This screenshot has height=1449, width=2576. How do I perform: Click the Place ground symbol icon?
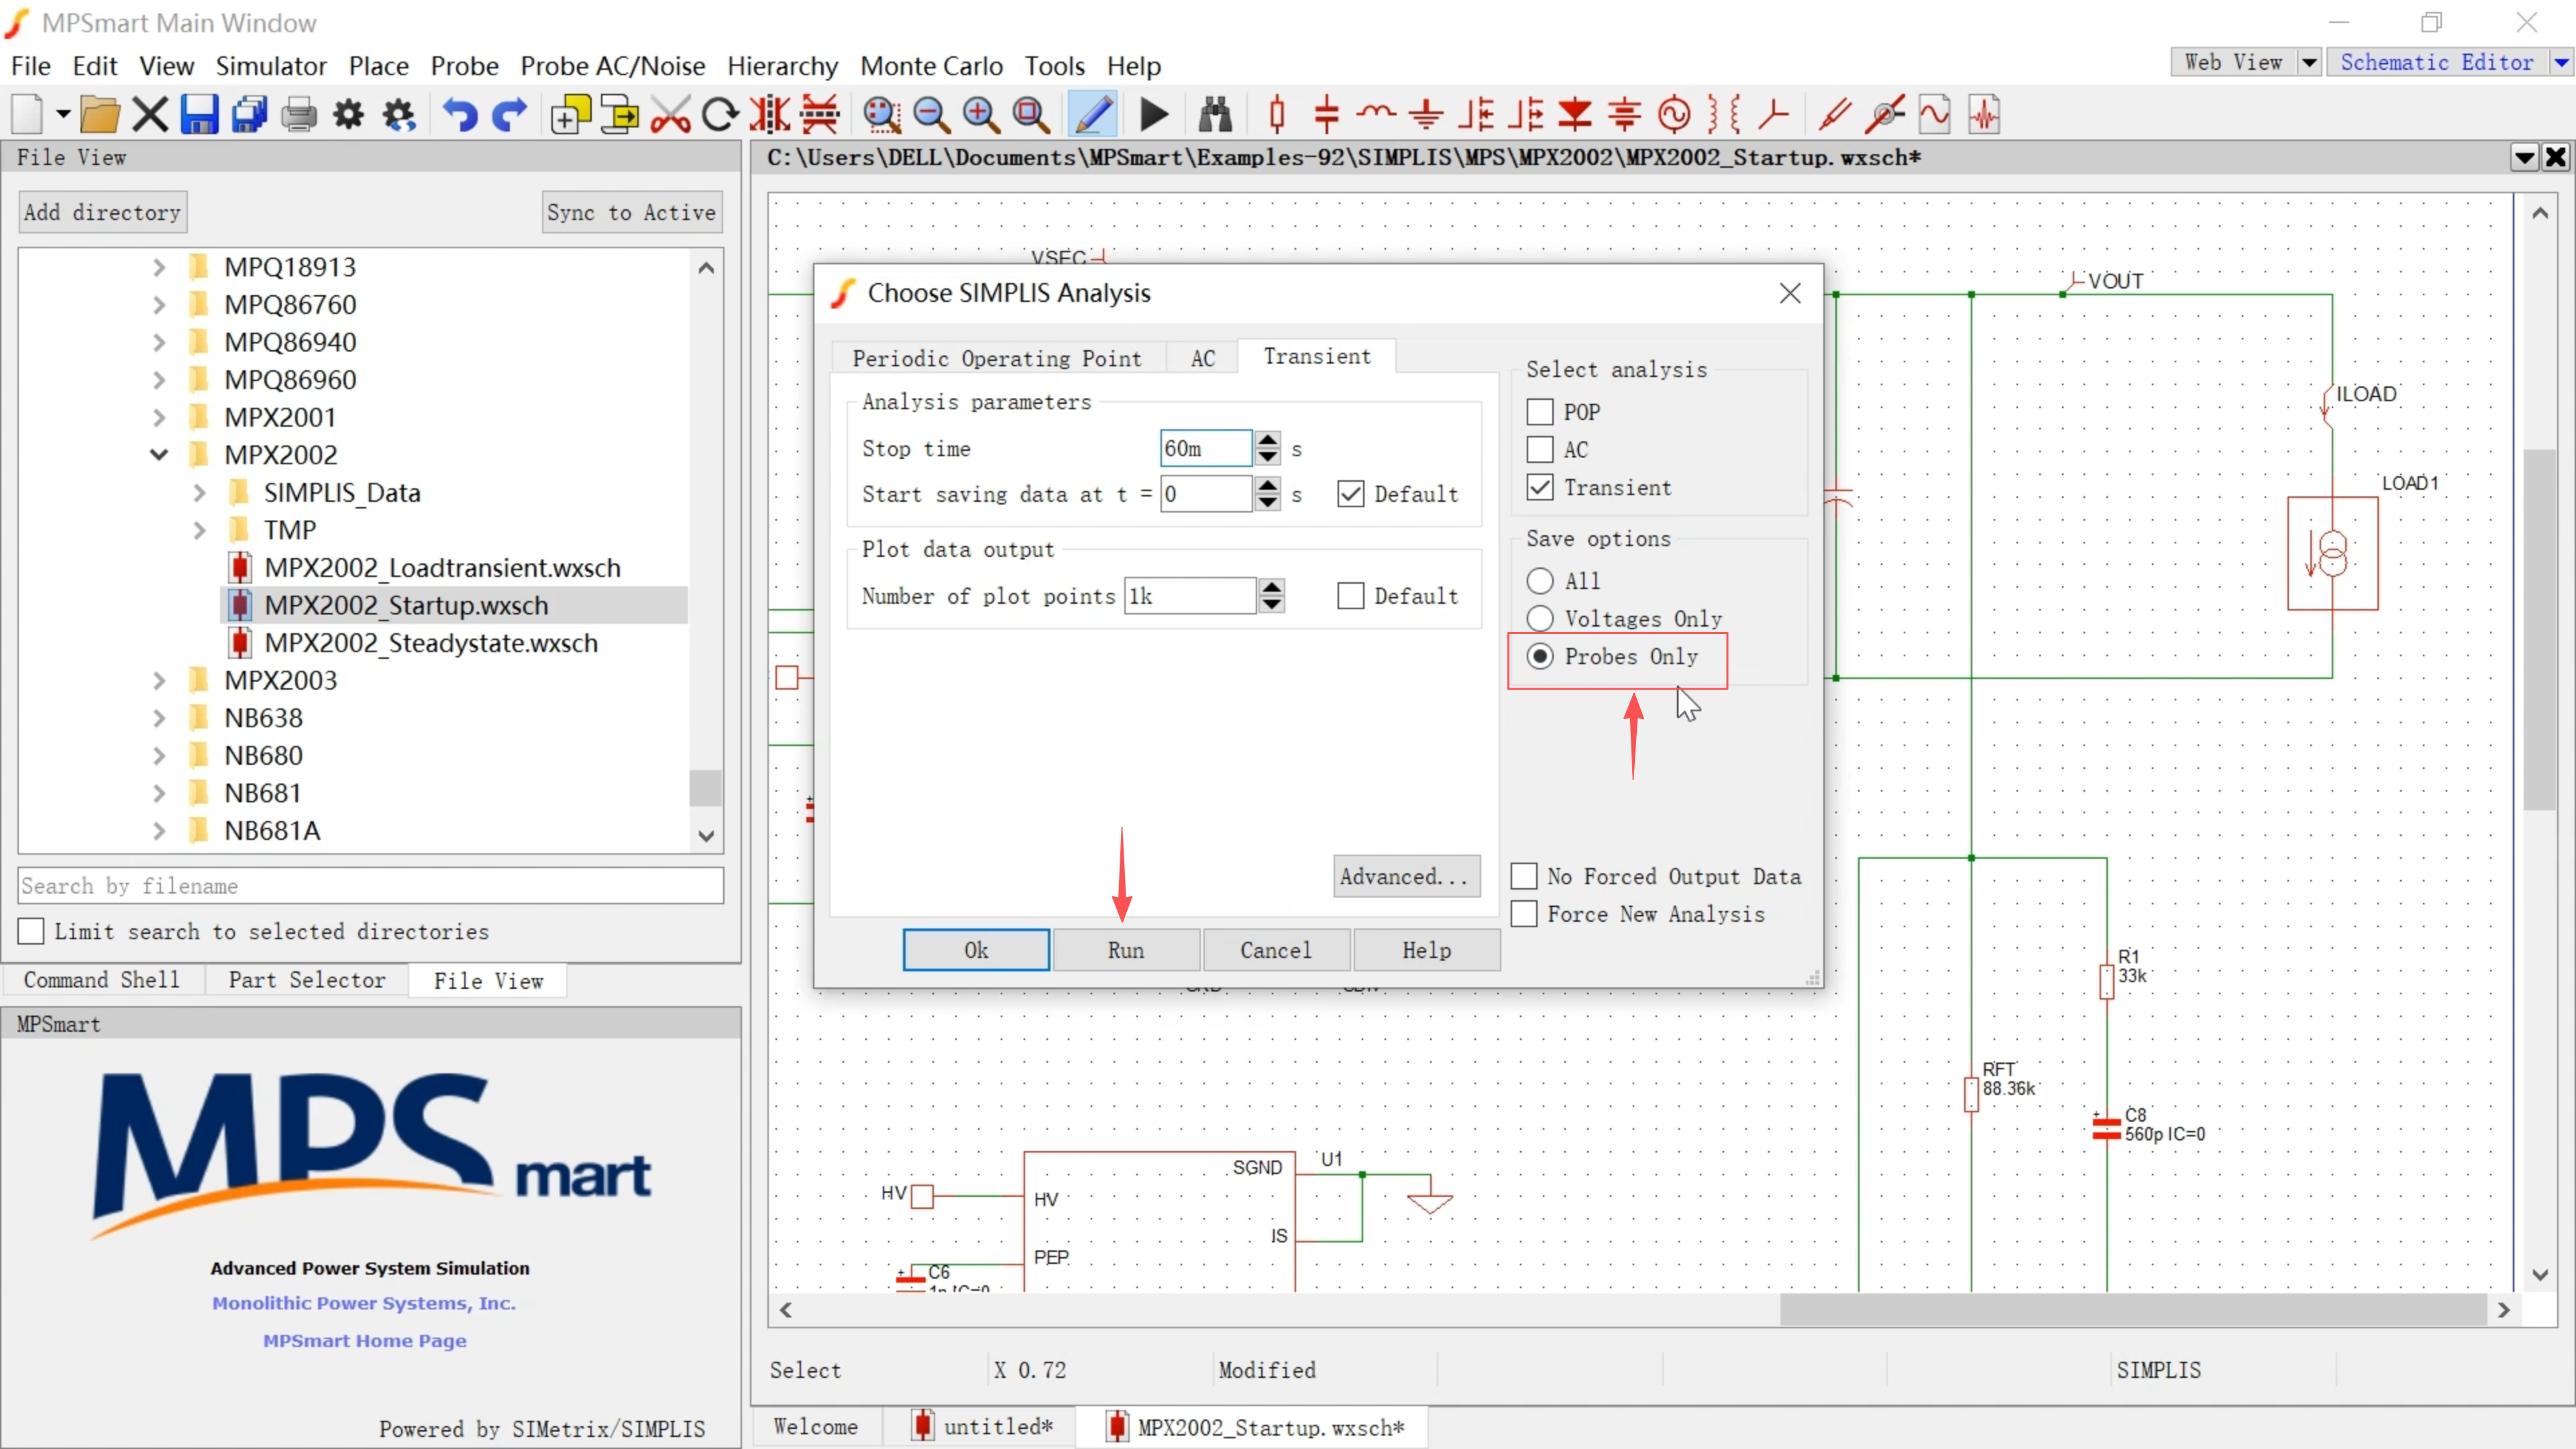pos(1426,115)
